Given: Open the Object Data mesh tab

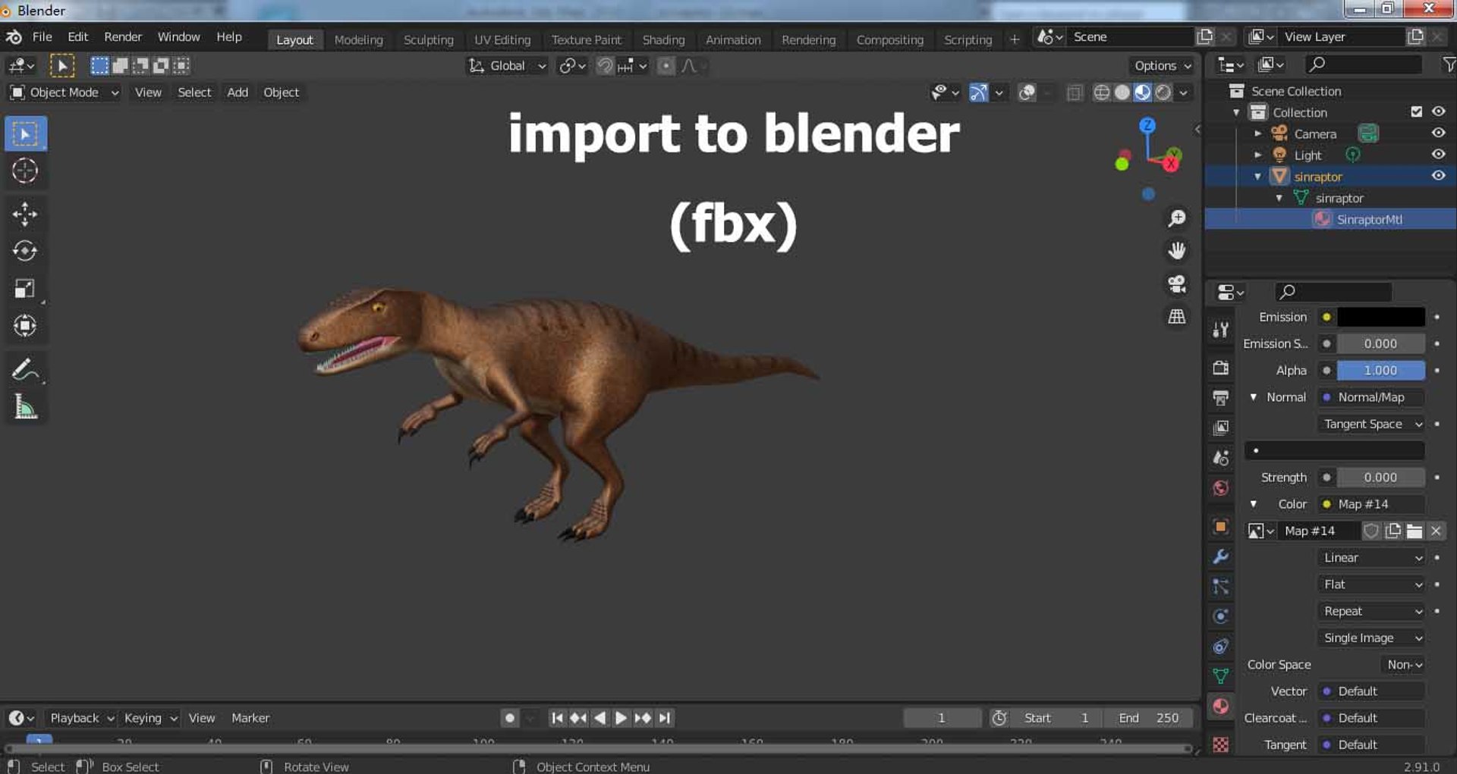Looking at the screenshot, I should (x=1220, y=676).
